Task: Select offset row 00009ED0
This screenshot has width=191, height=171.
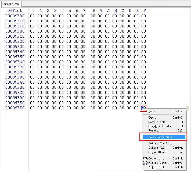Action: (x=15, y=16)
